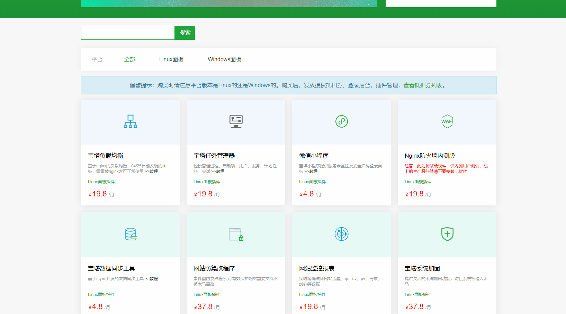Switch to the Windows面板 filter
This screenshot has width=566, height=314.
(225, 59)
